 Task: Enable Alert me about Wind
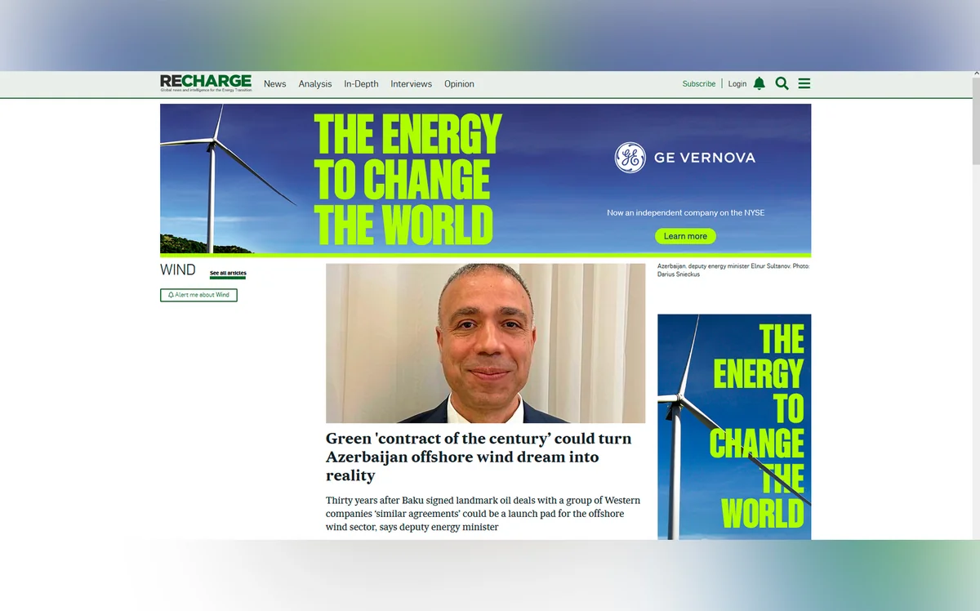pyautogui.click(x=198, y=295)
